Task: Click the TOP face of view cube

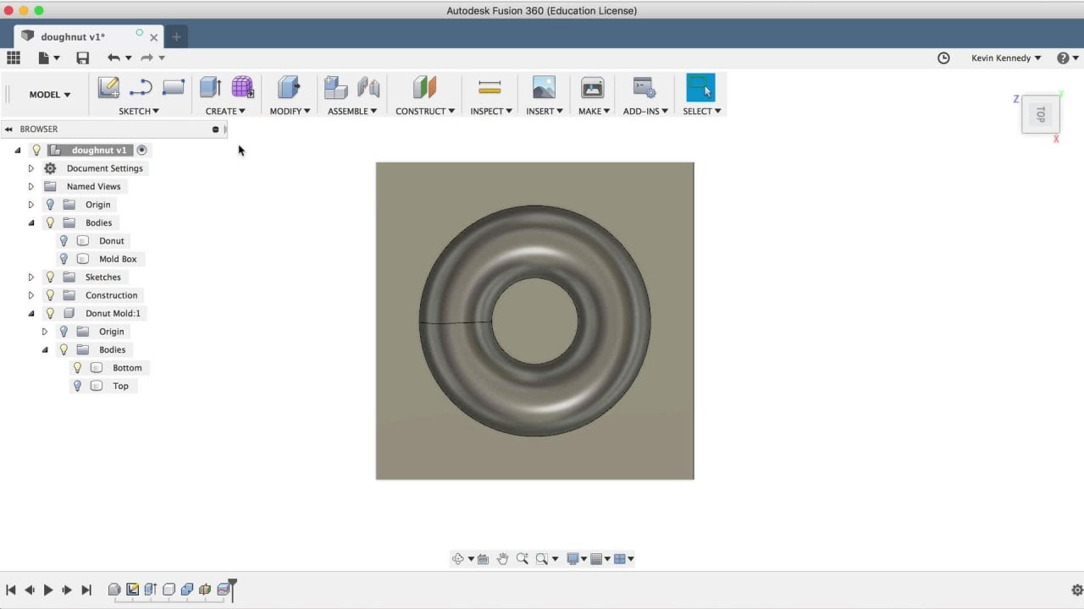Action: [x=1041, y=114]
